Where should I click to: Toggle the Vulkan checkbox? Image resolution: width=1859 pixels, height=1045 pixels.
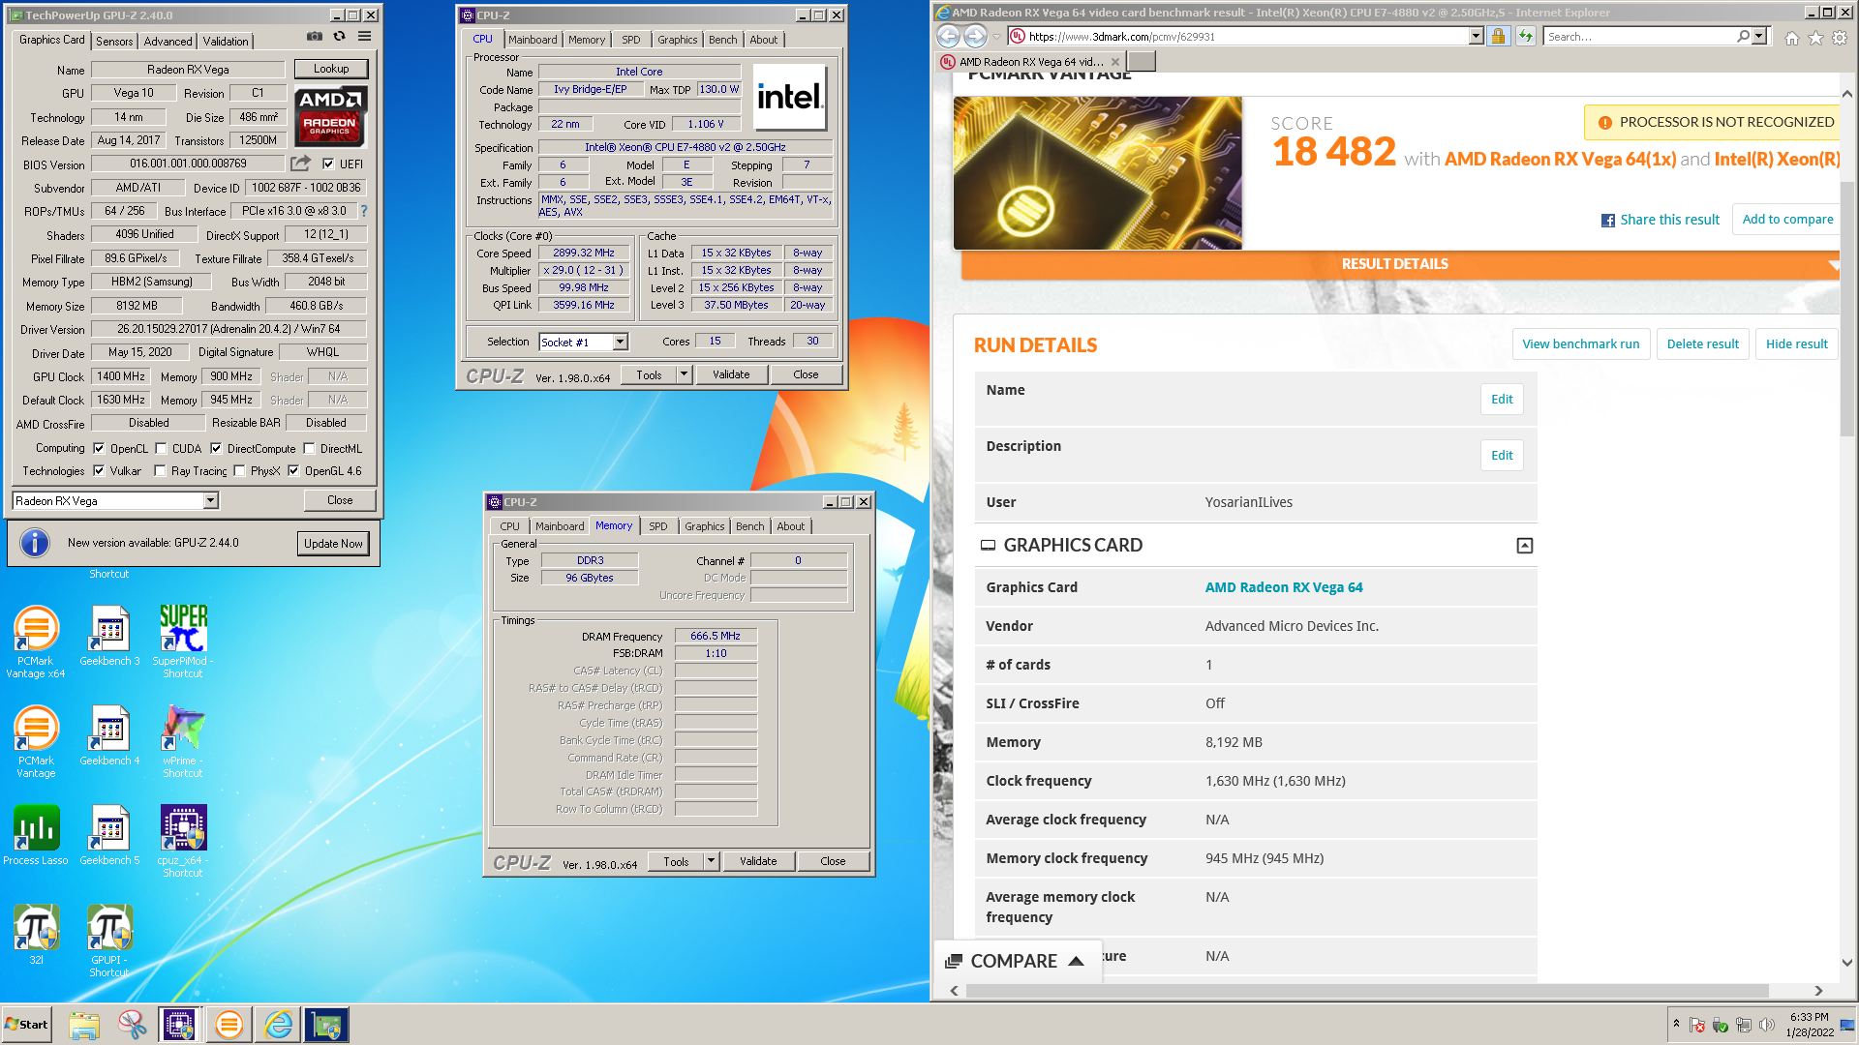coord(99,471)
